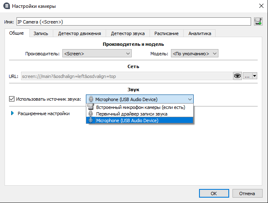Open the Производитель dropdown
268x203 pixels.
[97, 53]
